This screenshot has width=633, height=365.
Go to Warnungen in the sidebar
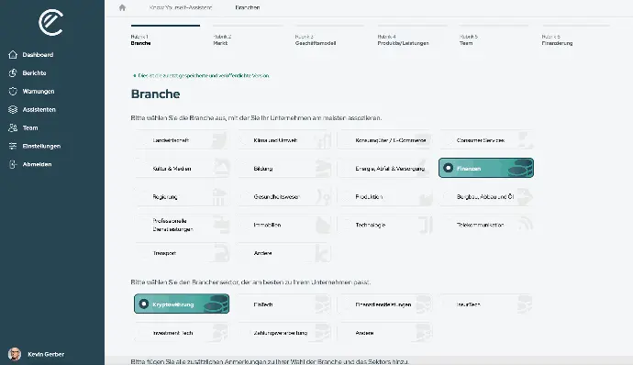tap(39, 92)
